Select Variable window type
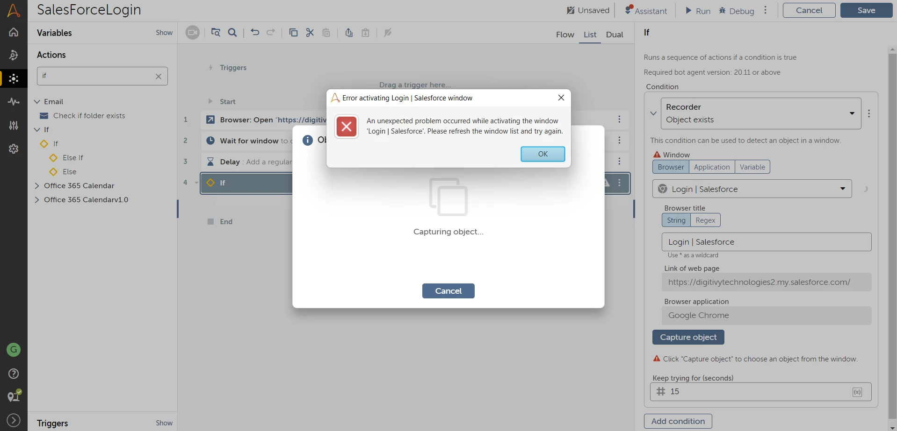The width and height of the screenshot is (897, 431). 752,167
